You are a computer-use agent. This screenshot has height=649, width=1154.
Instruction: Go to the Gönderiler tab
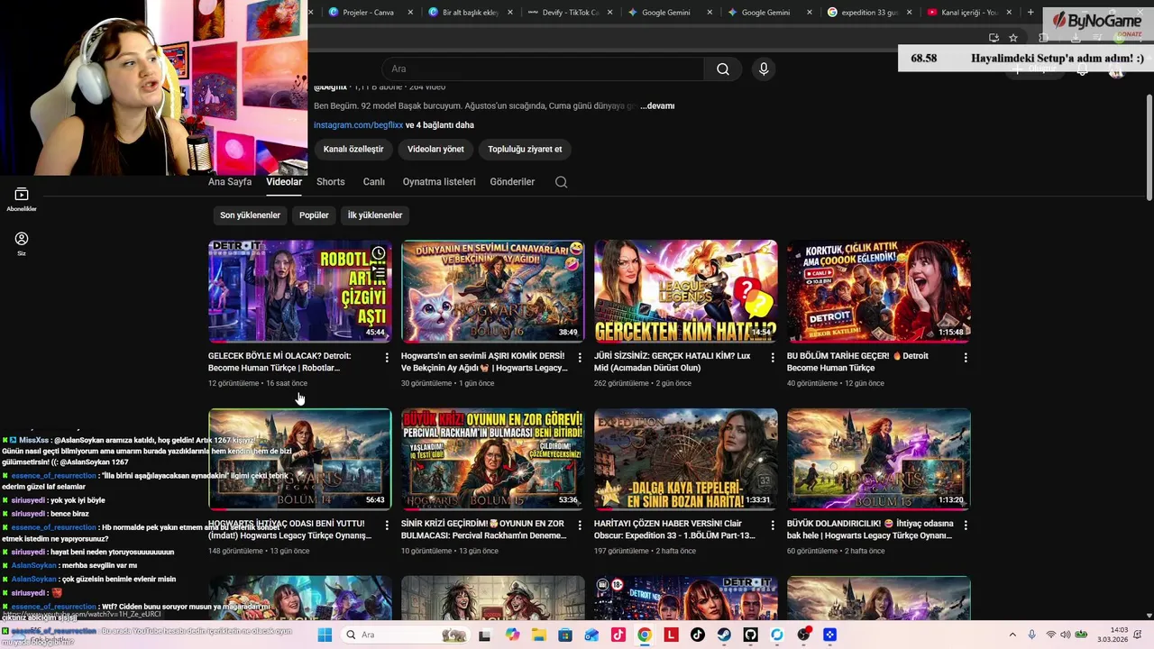512,182
